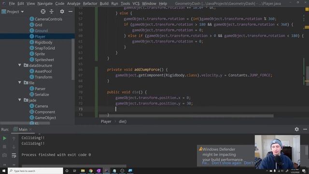Click the AssetPool class icon
309x174 pixels.
click(32, 71)
